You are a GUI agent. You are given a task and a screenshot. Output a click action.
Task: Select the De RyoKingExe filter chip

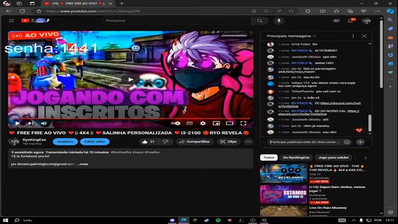[296, 157]
